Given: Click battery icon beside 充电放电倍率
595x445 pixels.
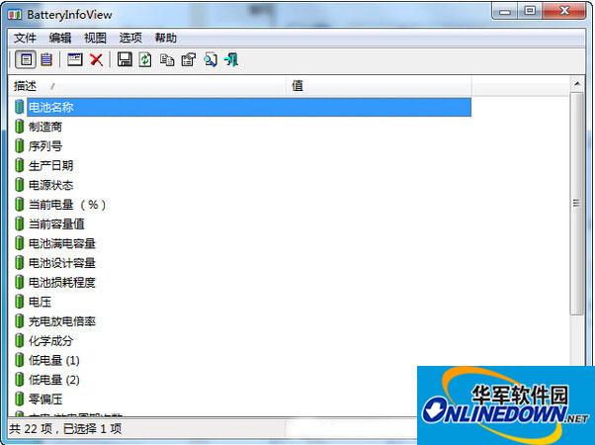Looking at the screenshot, I should [x=20, y=321].
